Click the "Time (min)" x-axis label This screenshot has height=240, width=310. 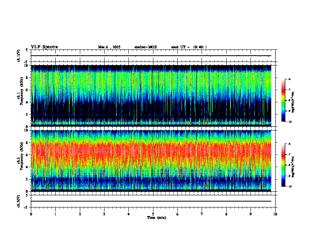[157, 218]
